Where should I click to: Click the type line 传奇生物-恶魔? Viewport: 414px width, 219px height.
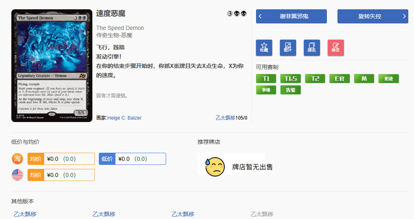click(x=114, y=35)
